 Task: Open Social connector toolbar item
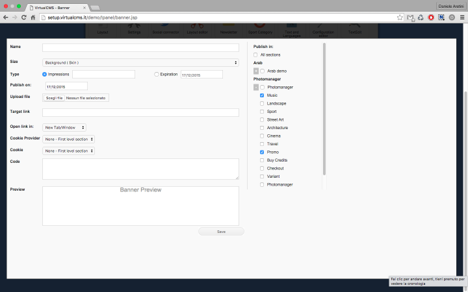[166, 31]
